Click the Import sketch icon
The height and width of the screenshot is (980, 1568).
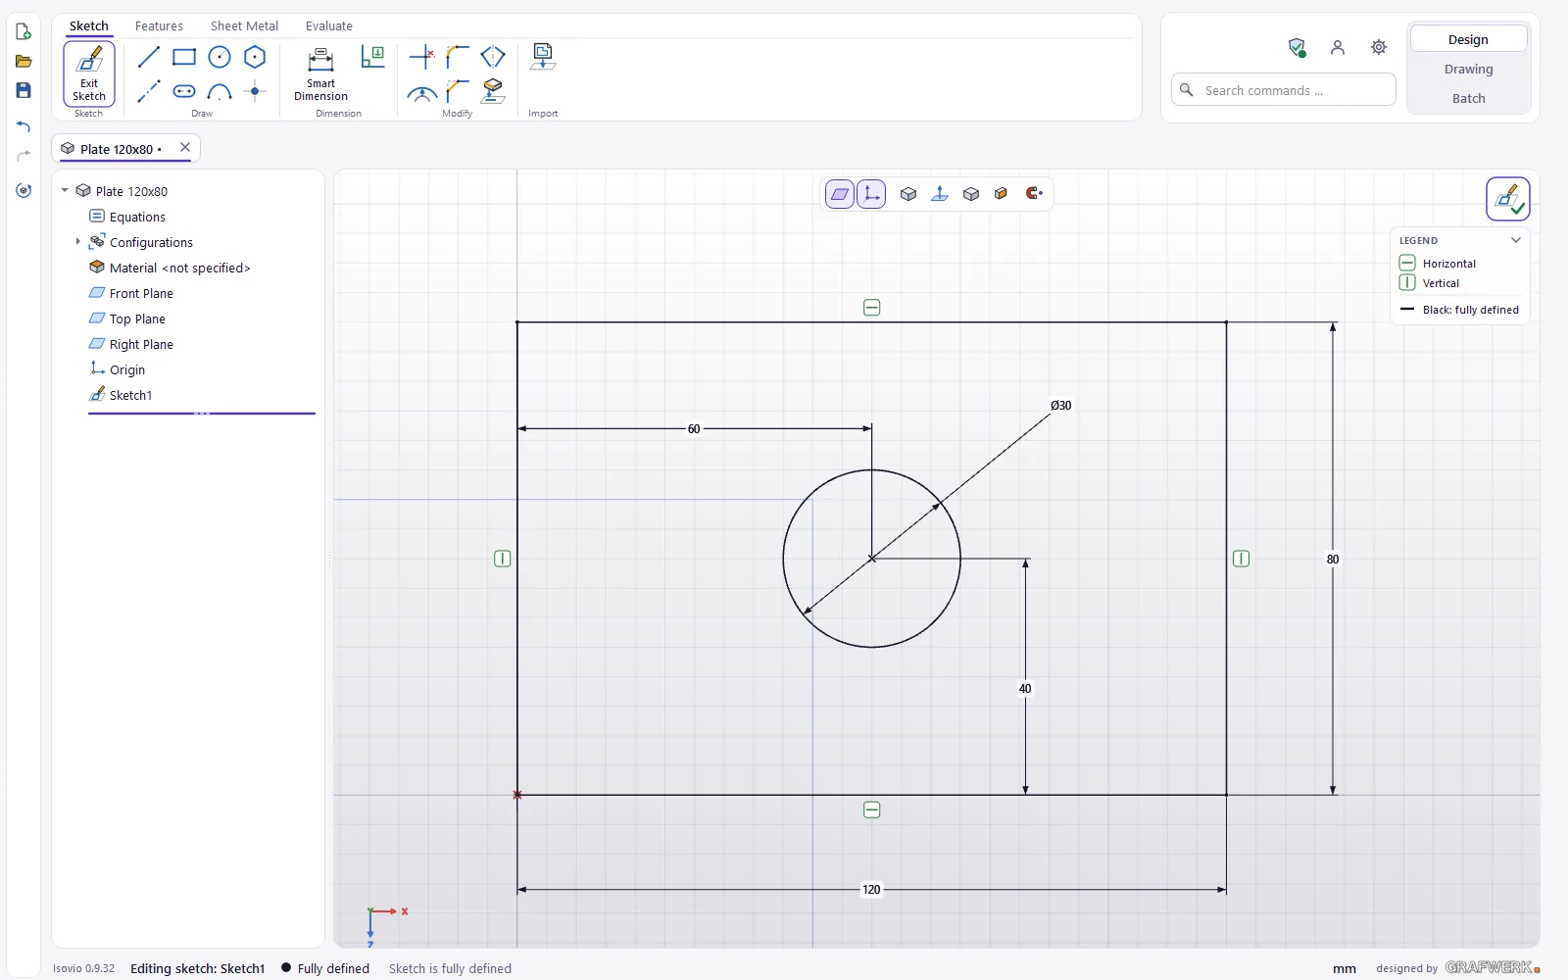click(x=543, y=57)
